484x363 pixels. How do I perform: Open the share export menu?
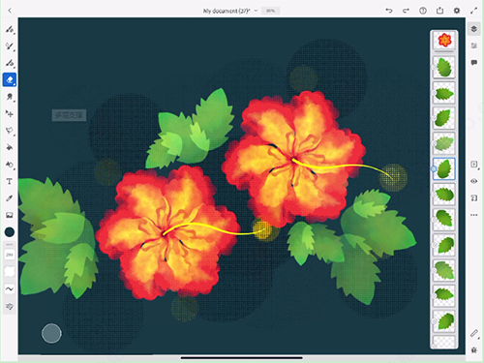pyautogui.click(x=439, y=11)
